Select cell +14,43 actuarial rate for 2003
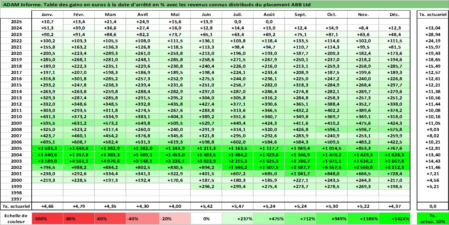Screen dimensions: 449x225 pyautogui.click(x=433, y=161)
